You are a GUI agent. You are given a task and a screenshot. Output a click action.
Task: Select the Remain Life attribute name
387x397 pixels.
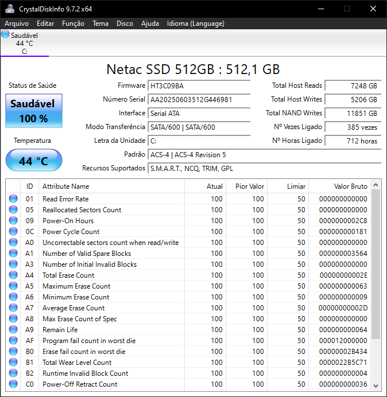pyautogui.click(x=60, y=330)
